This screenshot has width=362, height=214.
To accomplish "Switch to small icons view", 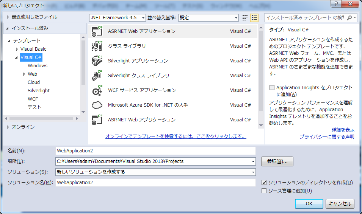I will pos(245,18).
